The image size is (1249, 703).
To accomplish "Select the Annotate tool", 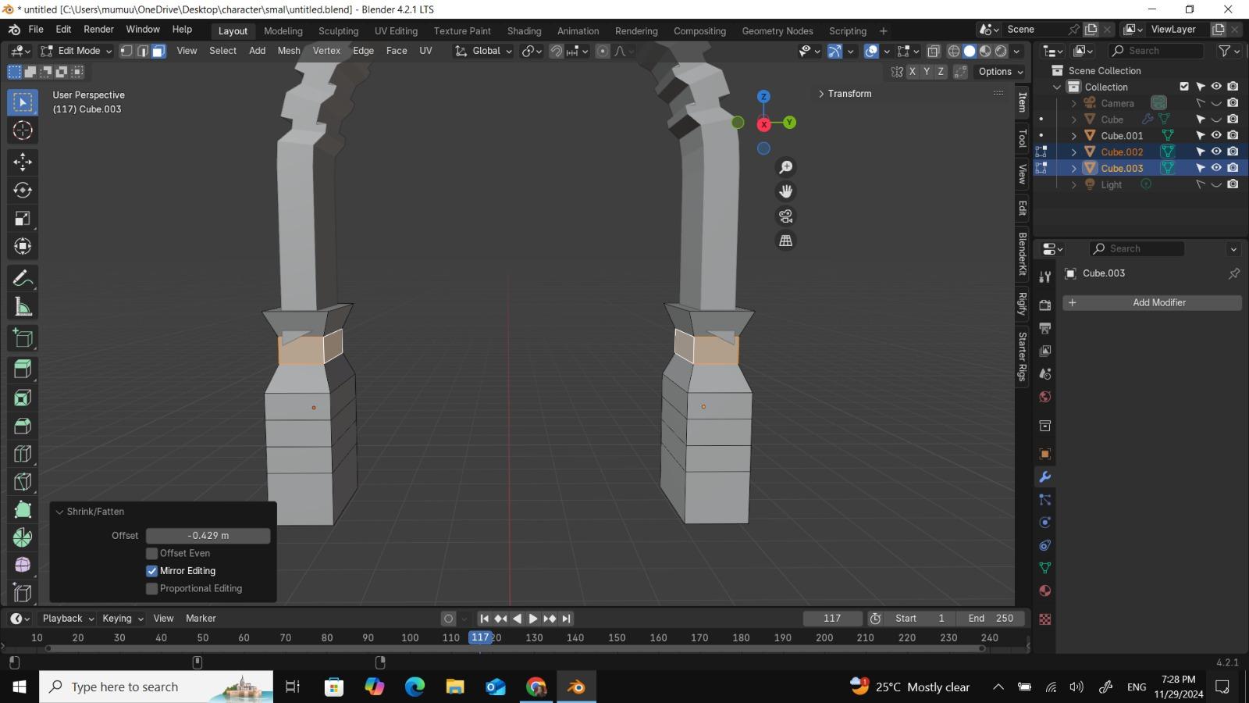I will coord(23,279).
